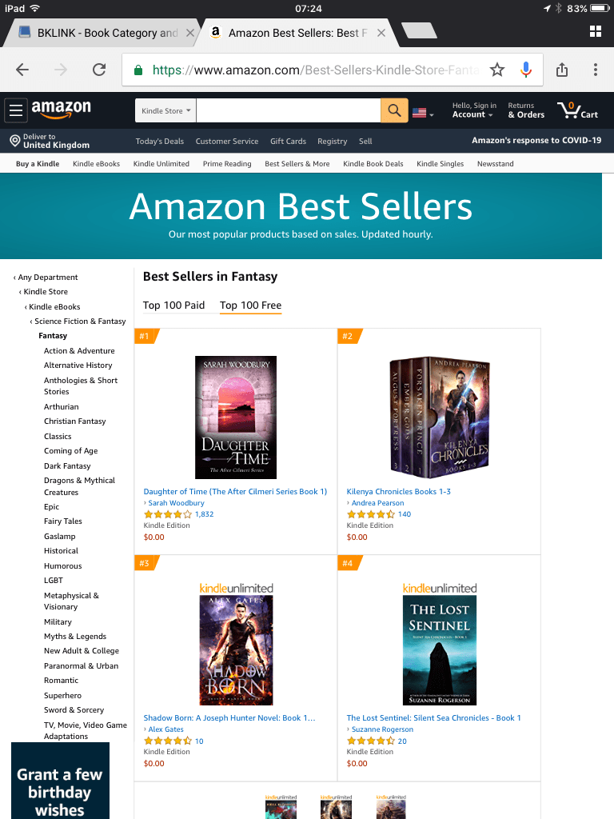Screen dimensions: 614x819
Task: Open Kilenya Chronicles book cover thumbnail
Action: pos(439,417)
